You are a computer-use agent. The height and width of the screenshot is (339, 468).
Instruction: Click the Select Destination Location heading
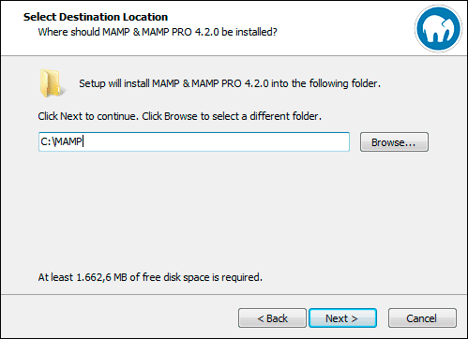pyautogui.click(x=96, y=17)
